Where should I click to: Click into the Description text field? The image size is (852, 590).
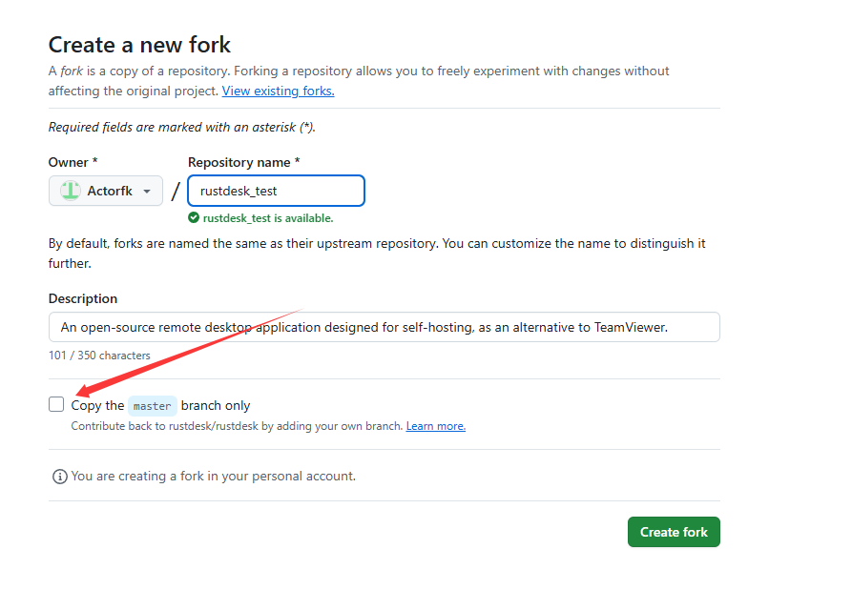point(384,327)
